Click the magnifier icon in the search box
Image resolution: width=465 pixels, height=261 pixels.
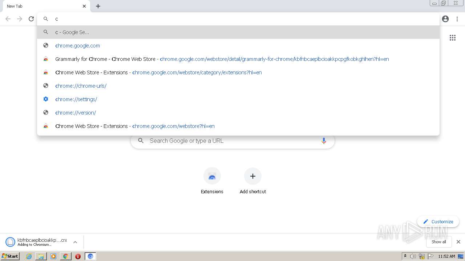(x=141, y=141)
